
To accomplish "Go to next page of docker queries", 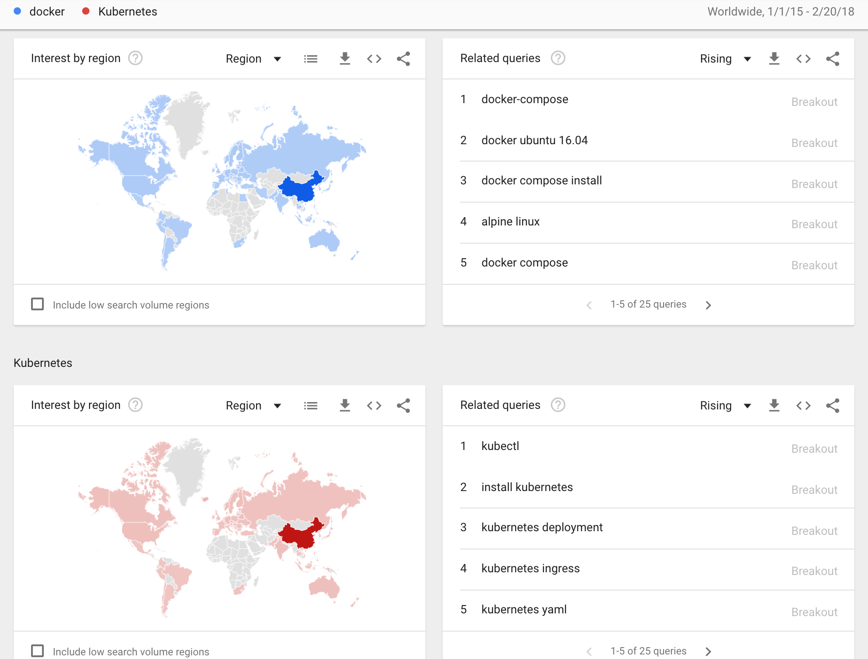I will point(708,304).
